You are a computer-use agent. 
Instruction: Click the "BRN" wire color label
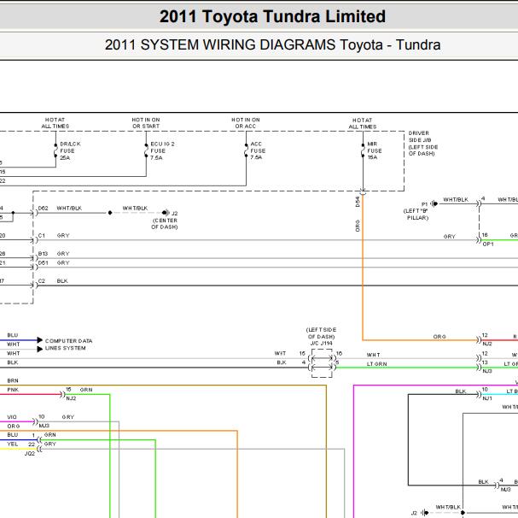(x=13, y=380)
